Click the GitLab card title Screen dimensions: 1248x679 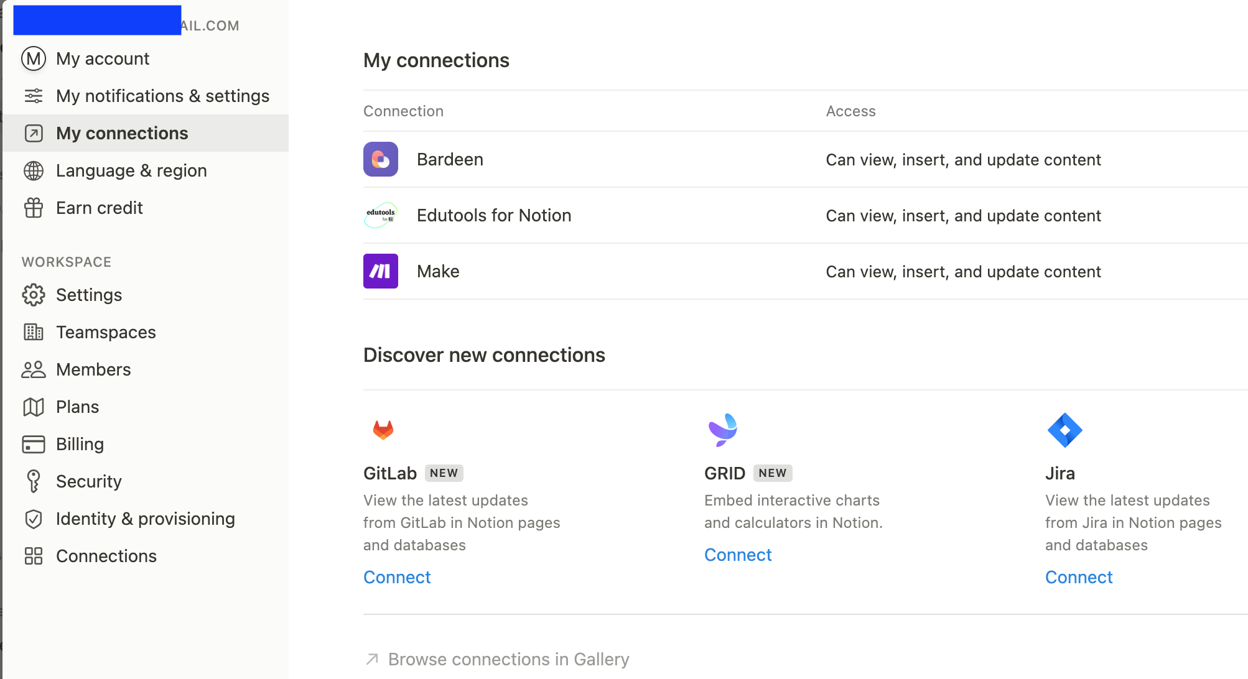pyautogui.click(x=390, y=473)
